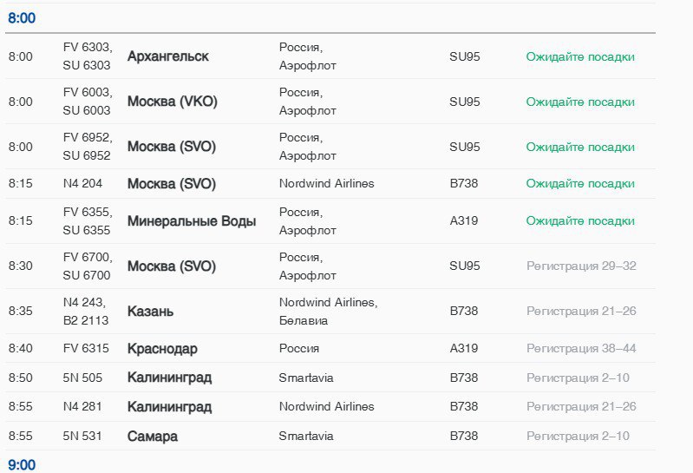This screenshot has width=693, height=473.
Task: Click Регистрация 29–32 status text
Action: tap(581, 266)
